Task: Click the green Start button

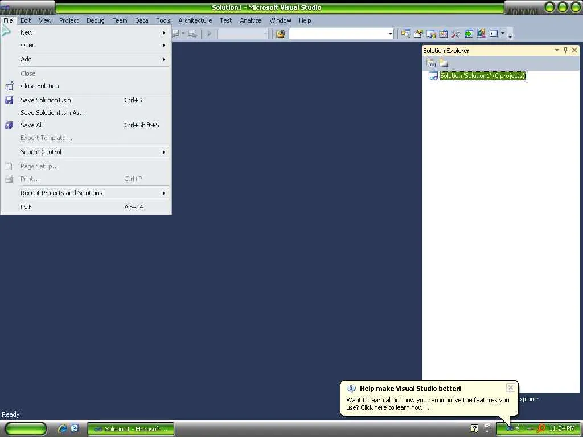Action: coord(26,428)
